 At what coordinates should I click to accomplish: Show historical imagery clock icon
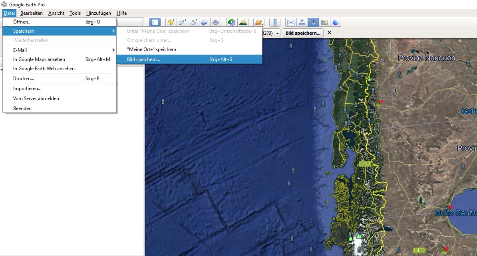pyautogui.click(x=231, y=22)
